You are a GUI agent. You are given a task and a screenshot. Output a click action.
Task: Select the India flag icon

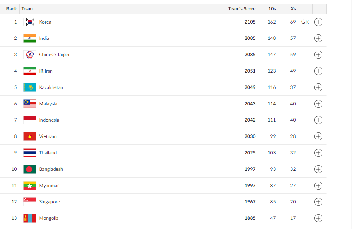tap(30, 38)
